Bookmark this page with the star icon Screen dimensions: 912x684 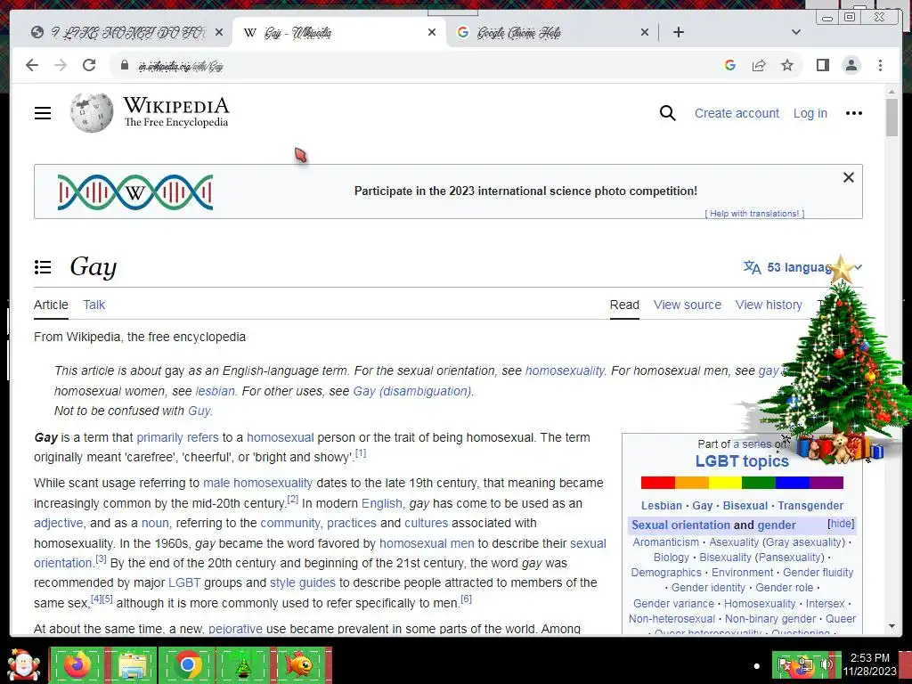(787, 65)
